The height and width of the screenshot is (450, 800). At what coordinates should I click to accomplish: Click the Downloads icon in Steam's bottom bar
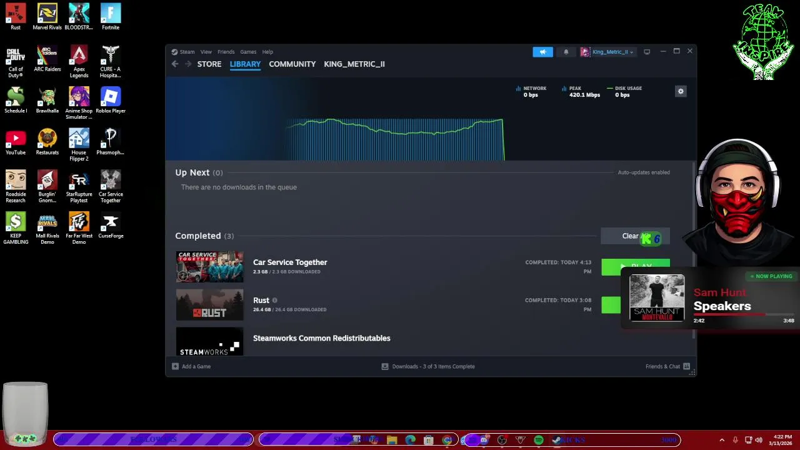[x=385, y=366]
